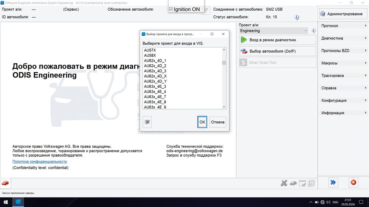
Task: Expand the Справка section
Action: coord(343,88)
